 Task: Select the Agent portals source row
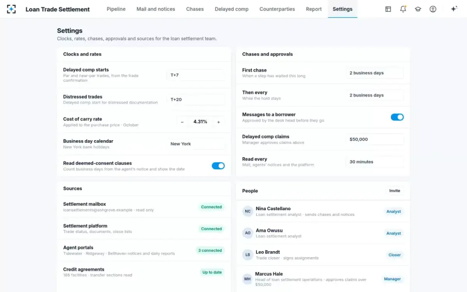click(x=144, y=250)
